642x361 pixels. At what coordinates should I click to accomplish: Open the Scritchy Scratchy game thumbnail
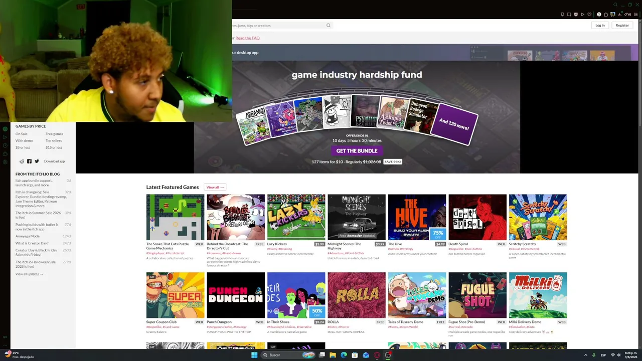538,217
